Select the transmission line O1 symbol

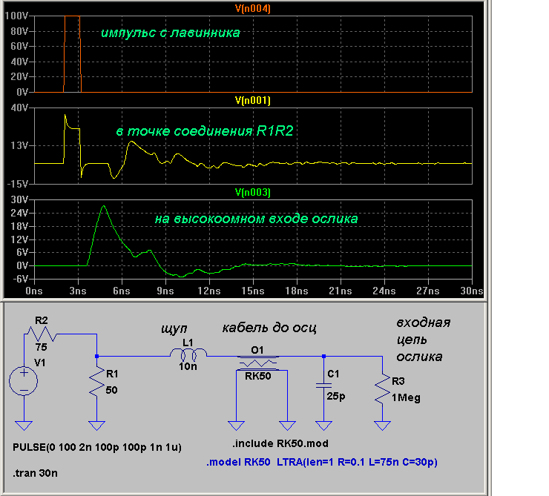click(258, 363)
